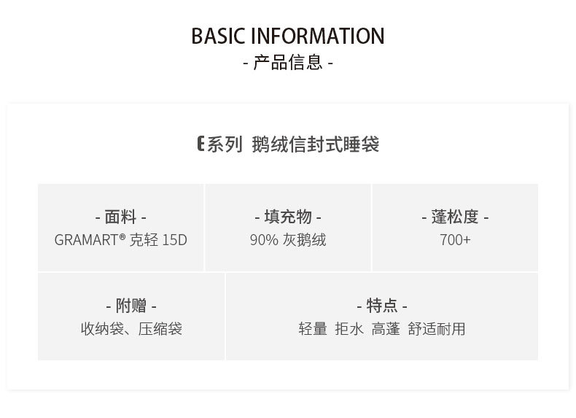Select the 附赠 label
The width and height of the screenshot is (576, 418).
[131, 306]
